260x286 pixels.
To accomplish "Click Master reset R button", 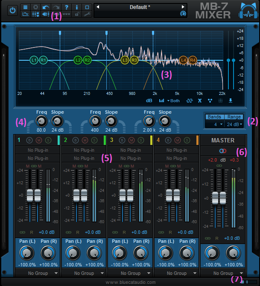I will click(x=217, y=238).
